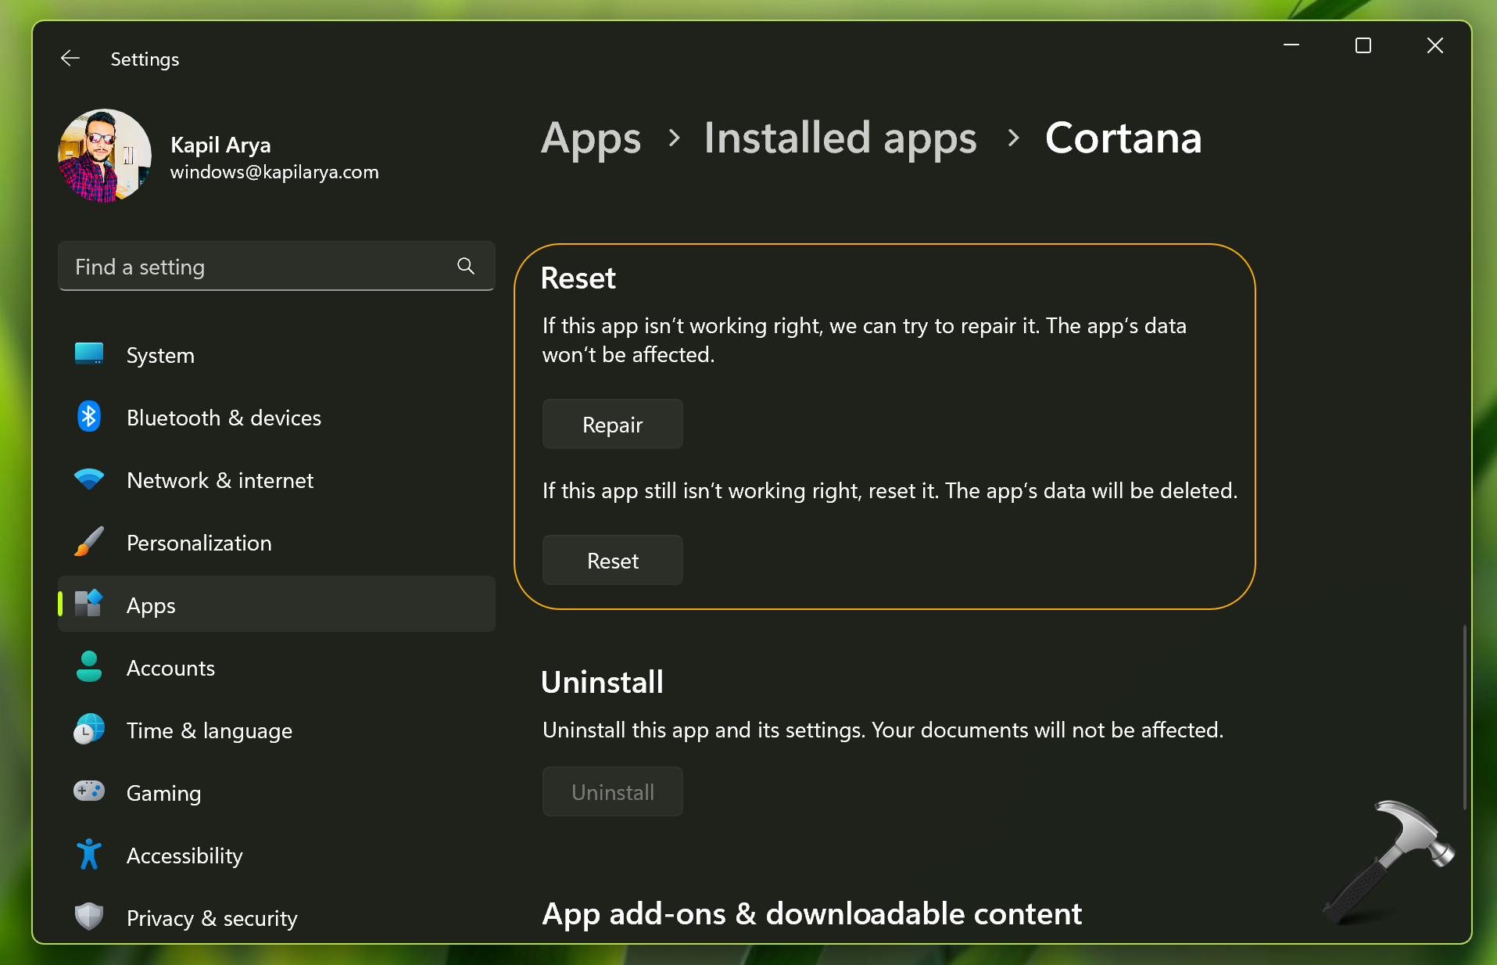
Task: Click the Gaming controller icon
Action: (88, 791)
